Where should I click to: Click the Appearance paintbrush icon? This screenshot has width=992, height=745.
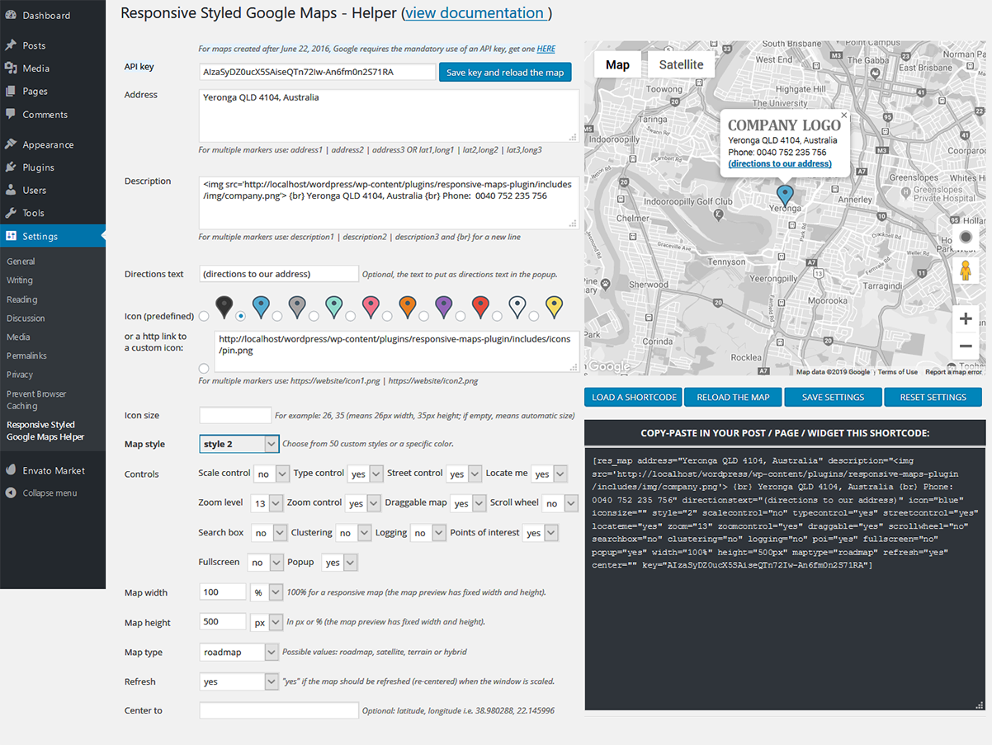coord(11,144)
